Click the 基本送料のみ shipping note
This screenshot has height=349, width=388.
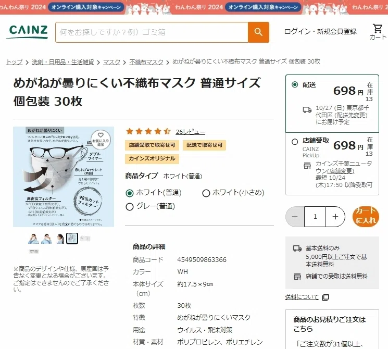[x=322, y=248]
